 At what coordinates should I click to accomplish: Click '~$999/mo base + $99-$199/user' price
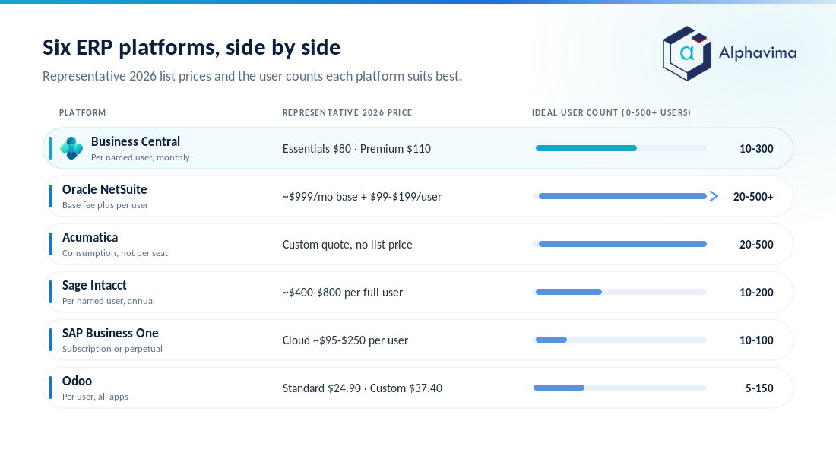[362, 197]
